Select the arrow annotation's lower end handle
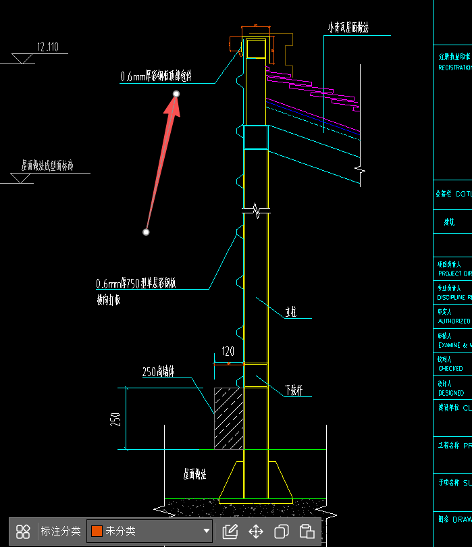This screenshot has height=547, width=472. point(146,232)
